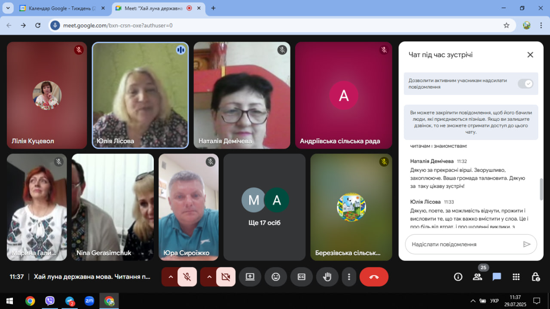
Task: Click the raise hand icon
Action: (327, 277)
